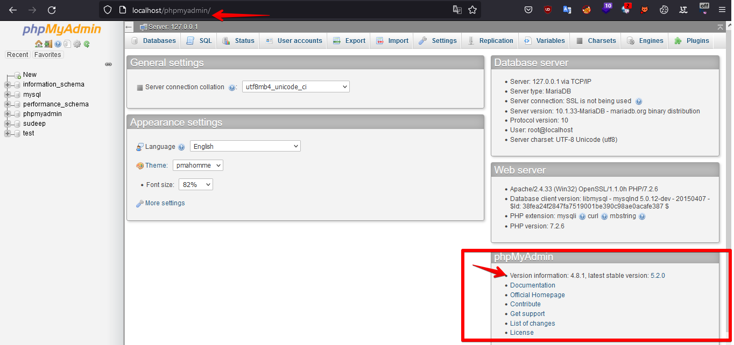Open the Language dropdown
Image resolution: width=734 pixels, height=345 pixels.
click(245, 146)
